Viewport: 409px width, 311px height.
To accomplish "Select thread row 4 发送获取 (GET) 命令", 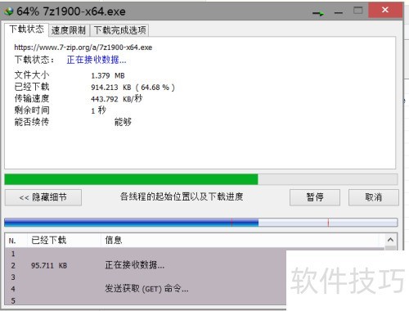I will pos(146,289).
